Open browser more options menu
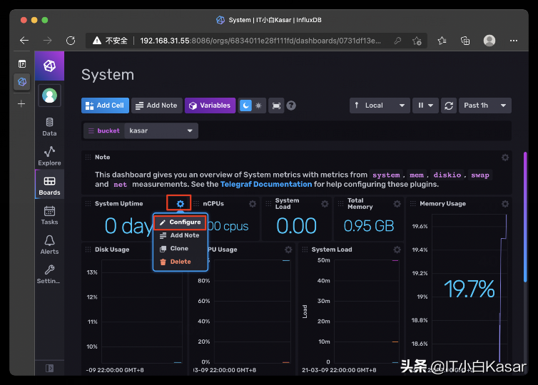Screen dimensions: 538x385 tap(514, 41)
